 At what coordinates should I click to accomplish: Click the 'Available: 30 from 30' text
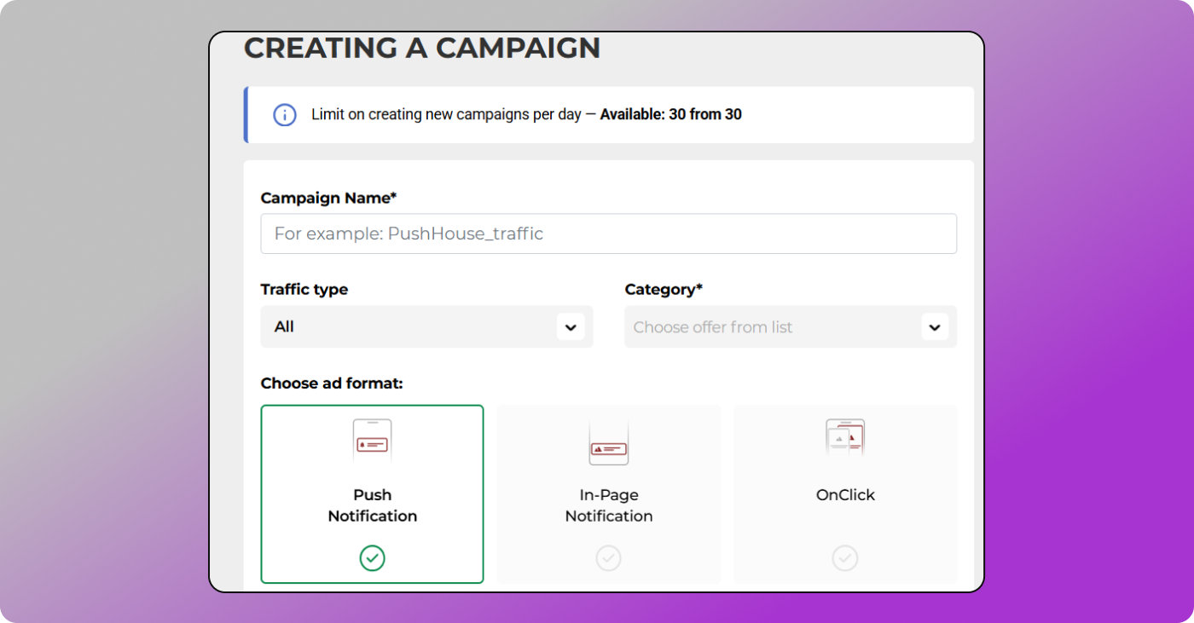[670, 114]
